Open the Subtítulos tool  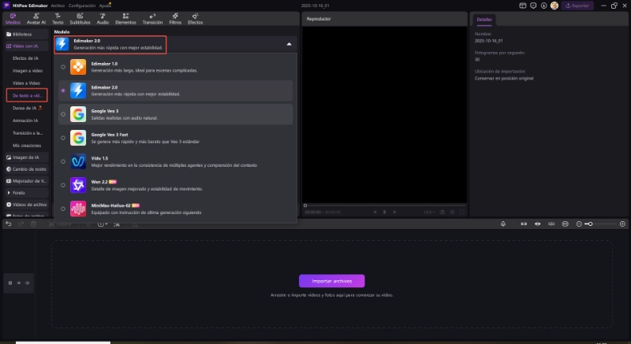click(80, 19)
